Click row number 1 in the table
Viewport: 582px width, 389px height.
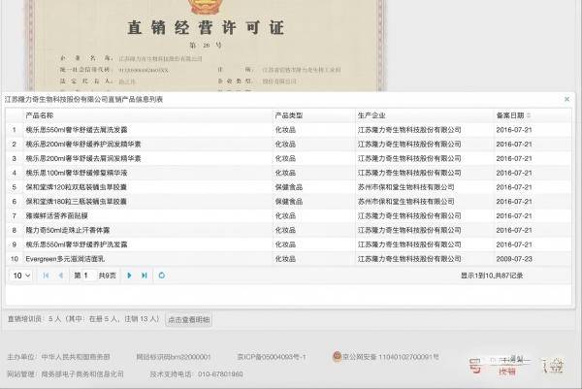click(15, 130)
